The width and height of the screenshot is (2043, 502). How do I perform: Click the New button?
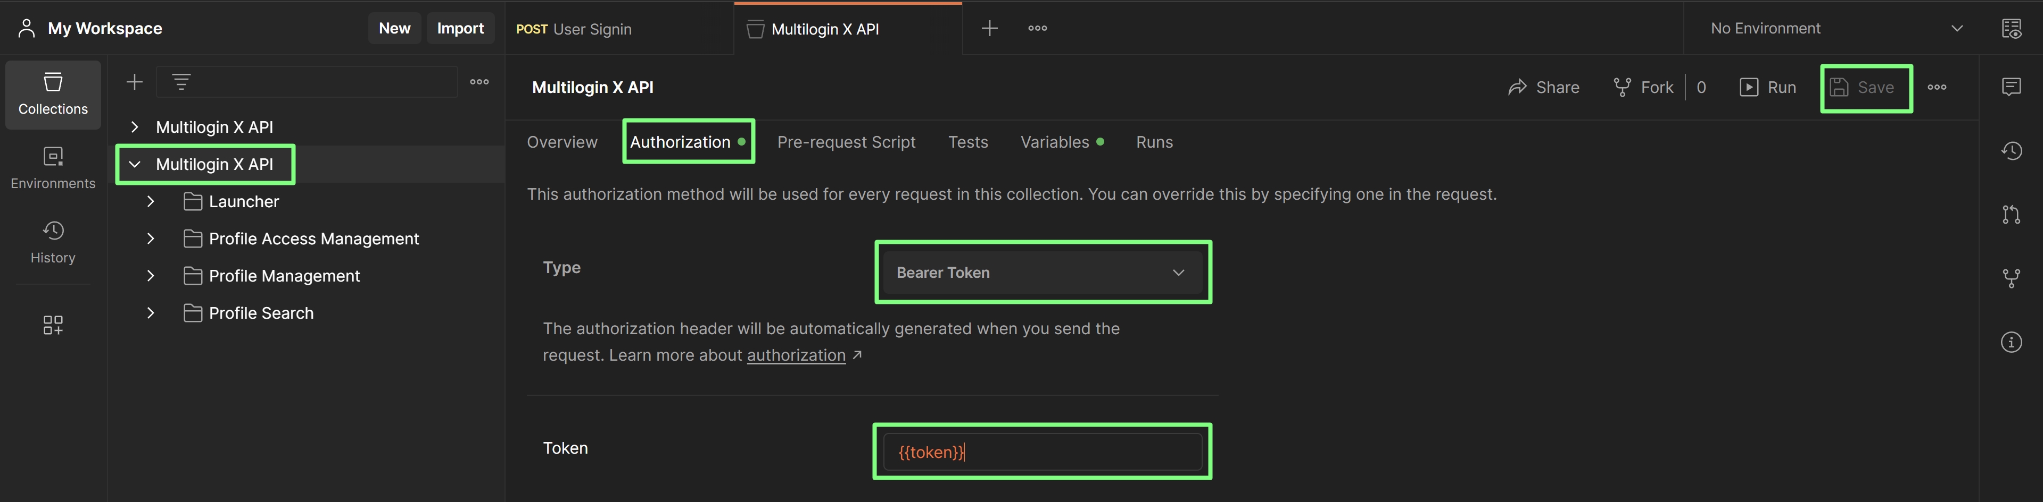394,29
